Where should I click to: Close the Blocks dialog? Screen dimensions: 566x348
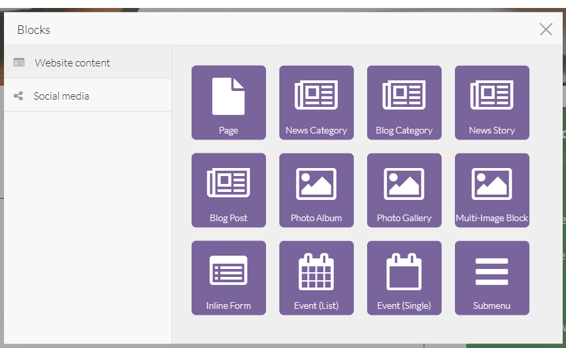545,29
